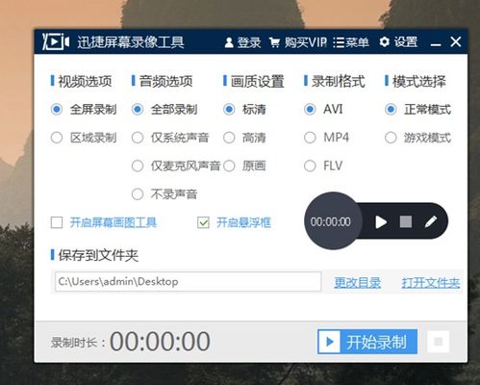Viewport: 480px width, 385px height.
Task: Click the 打开文件夹 link
Action: coord(431,283)
